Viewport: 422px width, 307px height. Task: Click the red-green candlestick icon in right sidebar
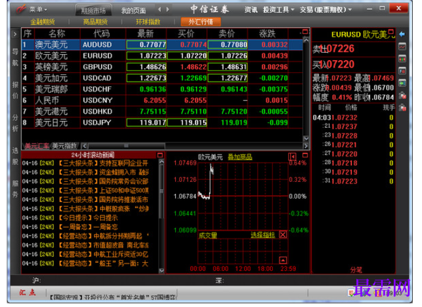(x=402, y=58)
